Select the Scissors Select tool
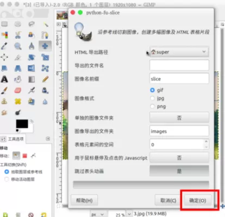The height and width of the screenshot is (217, 225). point(18,35)
